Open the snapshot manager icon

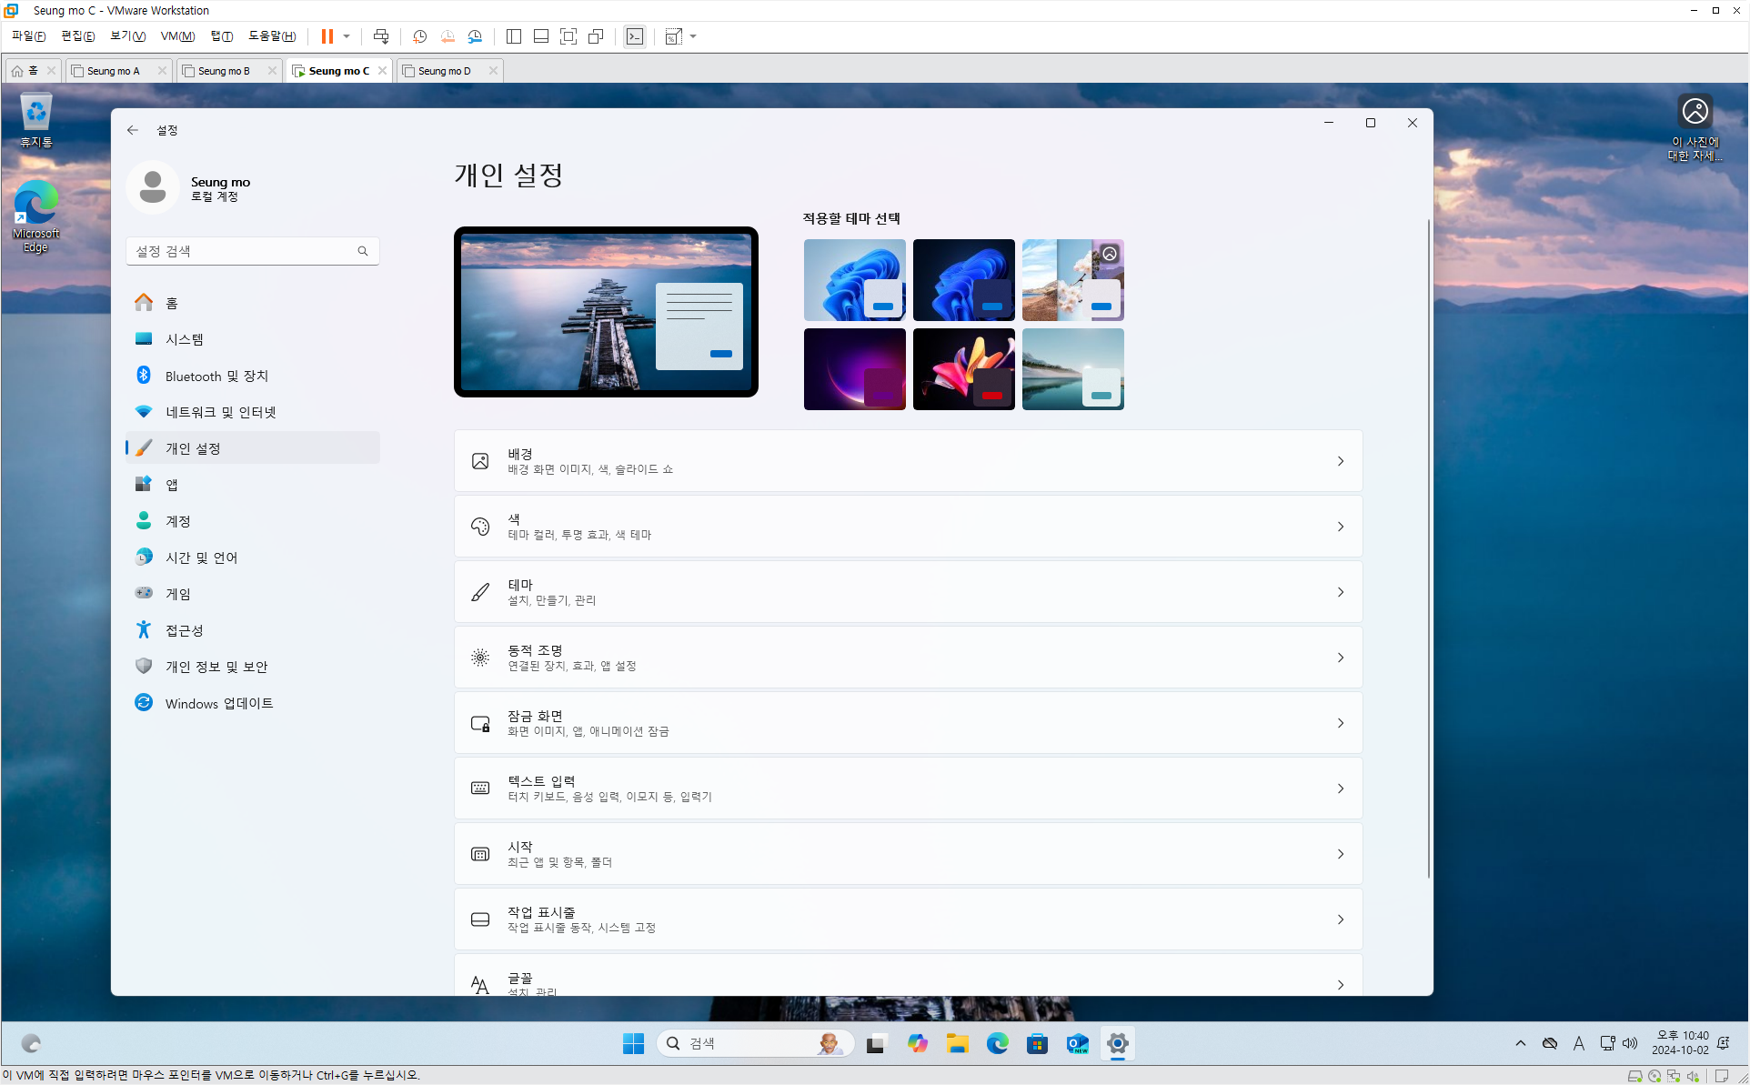475,36
